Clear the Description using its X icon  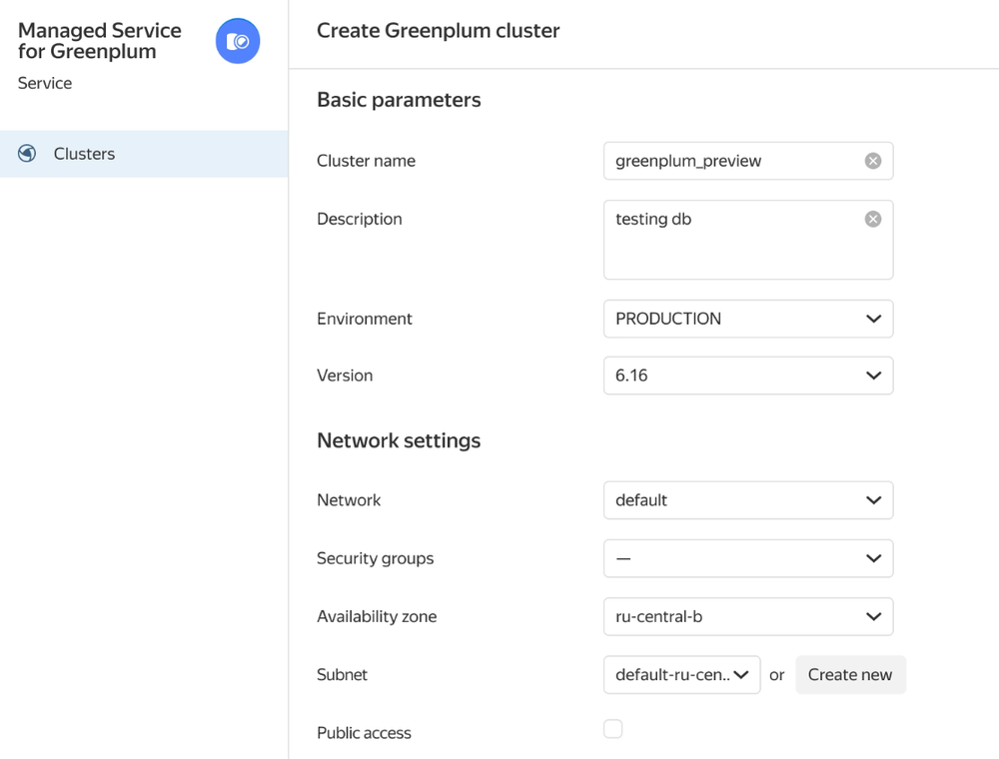point(873,219)
